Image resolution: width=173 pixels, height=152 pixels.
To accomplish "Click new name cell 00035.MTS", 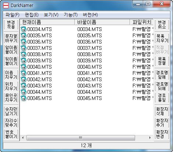I will coord(89,35).
